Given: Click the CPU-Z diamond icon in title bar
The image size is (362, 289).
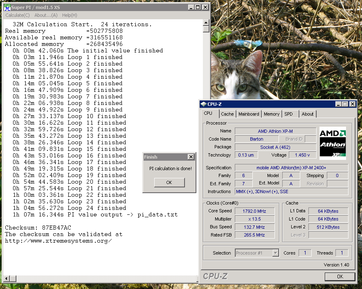Looking at the screenshot, I should pyautogui.click(x=203, y=104).
